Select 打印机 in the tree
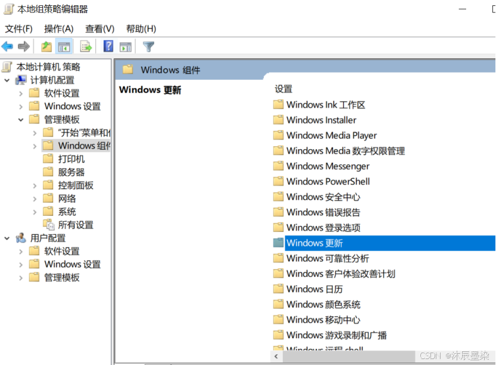 click(71, 159)
